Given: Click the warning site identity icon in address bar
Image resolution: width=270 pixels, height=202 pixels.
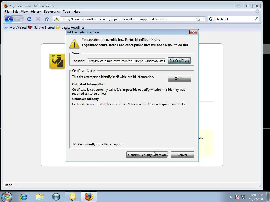Looking at the screenshot, I should point(56,19).
